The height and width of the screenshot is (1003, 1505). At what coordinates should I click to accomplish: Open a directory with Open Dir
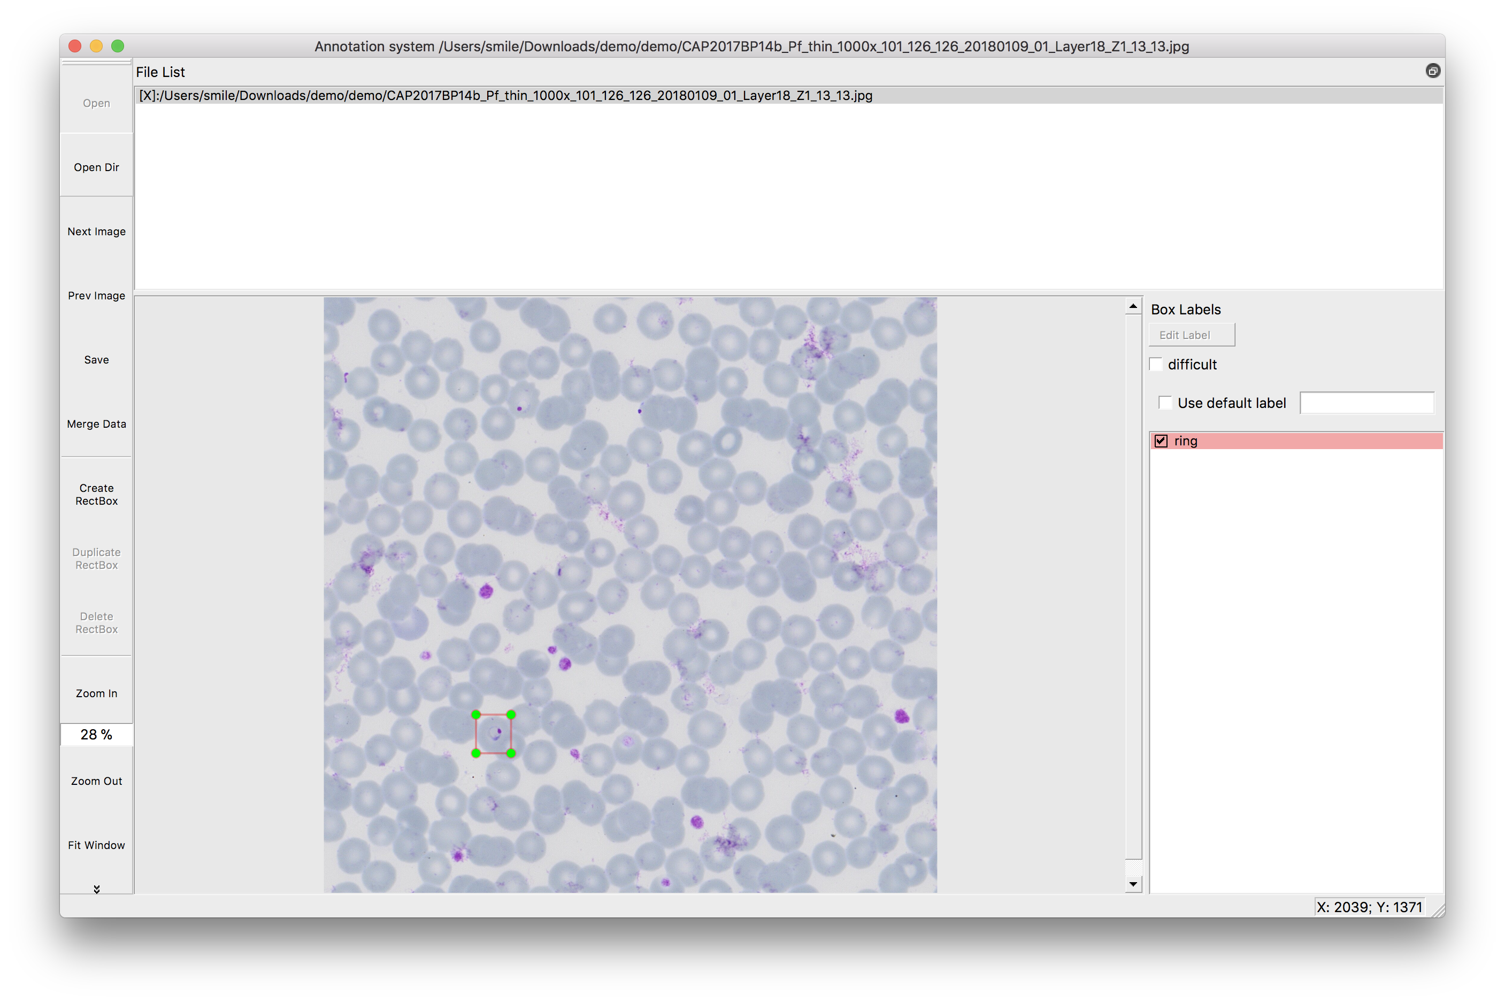[x=96, y=167]
